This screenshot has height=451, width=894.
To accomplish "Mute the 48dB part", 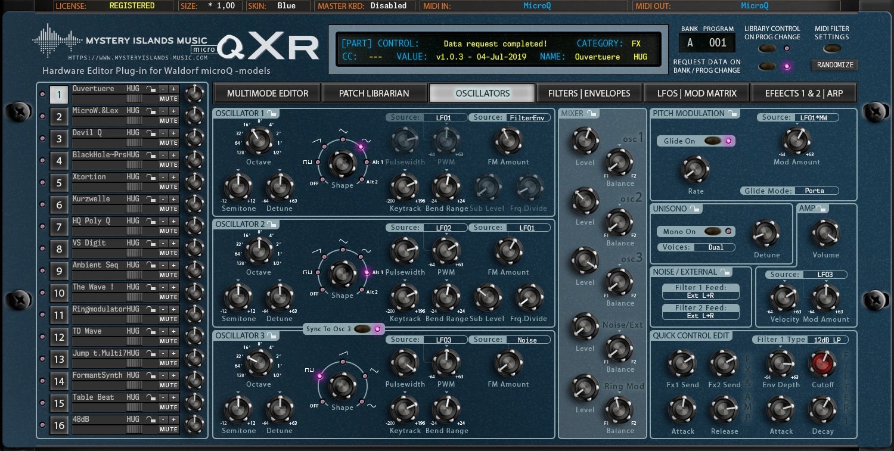I will pos(169,430).
